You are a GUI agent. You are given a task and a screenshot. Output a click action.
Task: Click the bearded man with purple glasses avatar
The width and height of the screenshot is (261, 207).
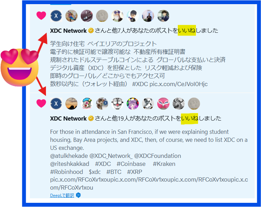click(x=117, y=16)
